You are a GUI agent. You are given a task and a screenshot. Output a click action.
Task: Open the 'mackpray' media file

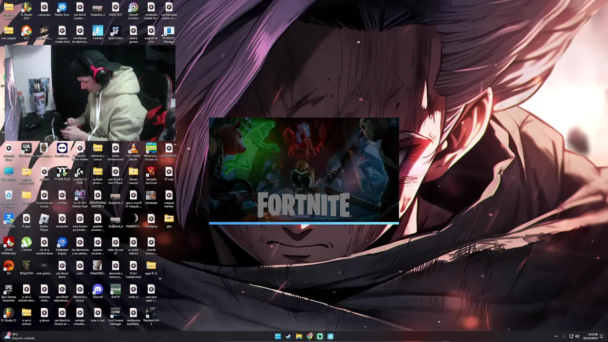click(151, 221)
